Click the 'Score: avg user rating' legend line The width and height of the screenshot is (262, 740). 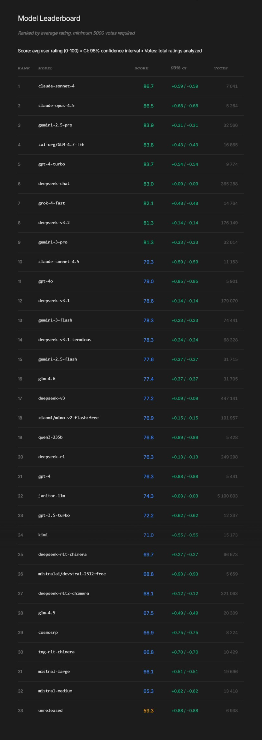point(110,51)
